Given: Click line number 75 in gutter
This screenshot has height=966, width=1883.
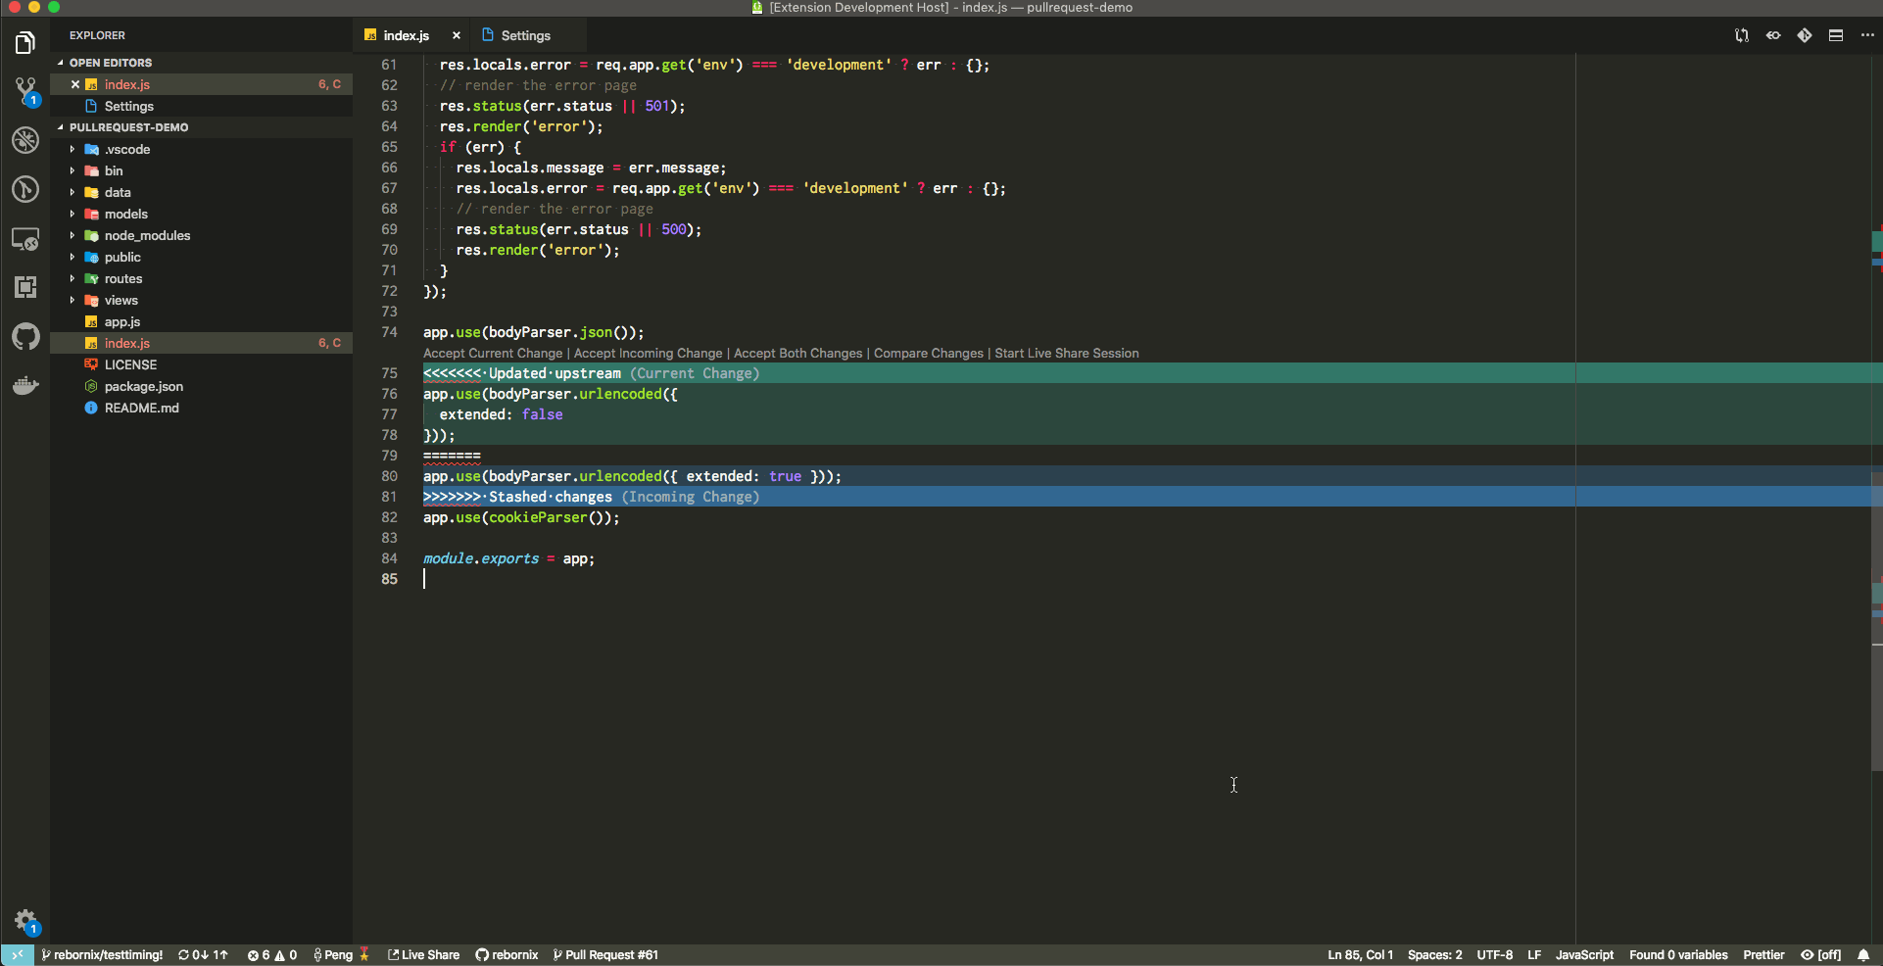Looking at the screenshot, I should coord(389,373).
